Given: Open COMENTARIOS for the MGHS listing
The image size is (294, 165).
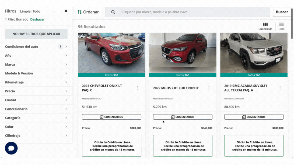Looking at the screenshot, I should point(183,117).
